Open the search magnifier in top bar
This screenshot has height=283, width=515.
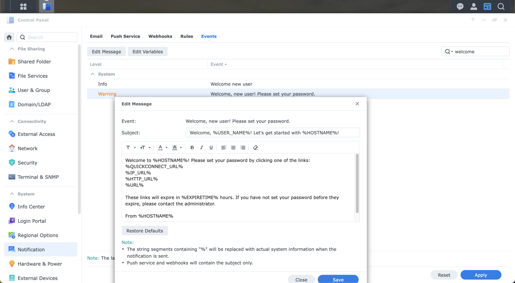(501, 6)
